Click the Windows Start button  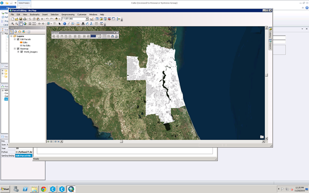(5, 189)
